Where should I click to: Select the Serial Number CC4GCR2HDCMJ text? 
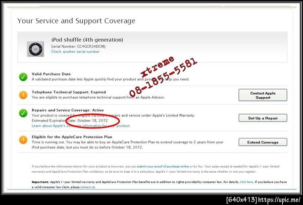click(x=78, y=46)
